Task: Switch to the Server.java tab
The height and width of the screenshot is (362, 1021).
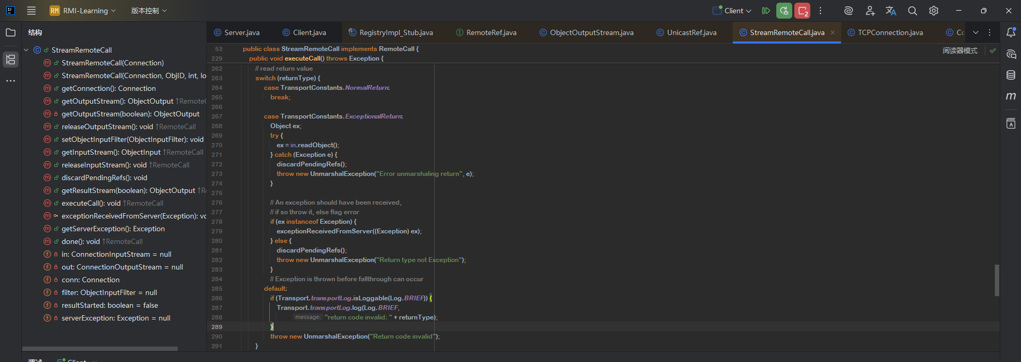Action: click(x=242, y=32)
